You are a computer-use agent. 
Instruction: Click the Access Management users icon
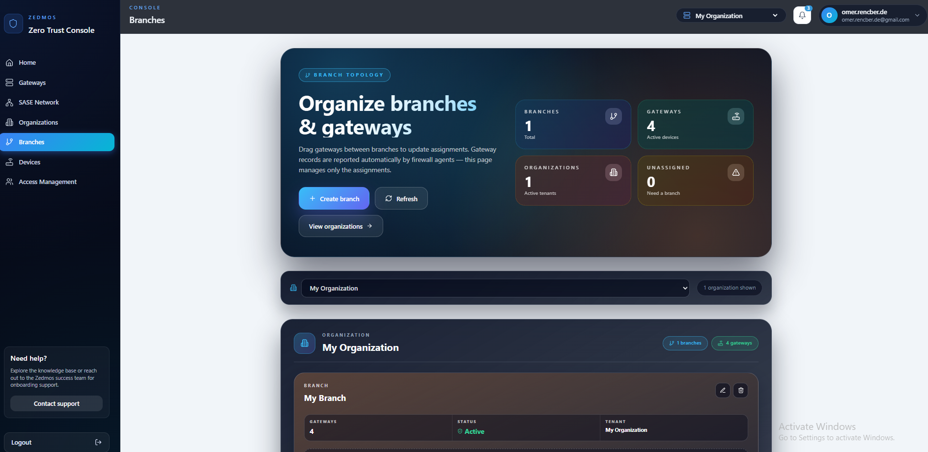pyautogui.click(x=9, y=182)
